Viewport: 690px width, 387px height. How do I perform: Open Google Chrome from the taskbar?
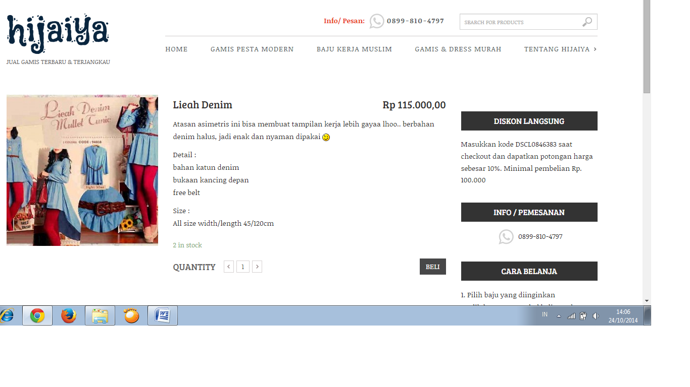[37, 316]
